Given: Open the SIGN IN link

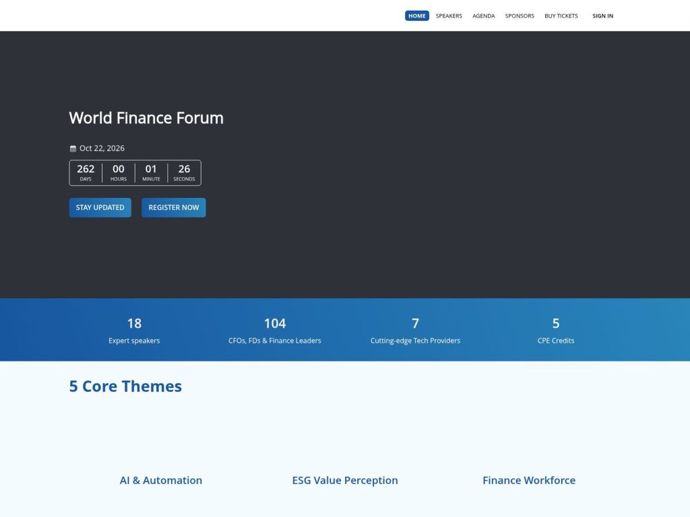Looking at the screenshot, I should tap(602, 15).
